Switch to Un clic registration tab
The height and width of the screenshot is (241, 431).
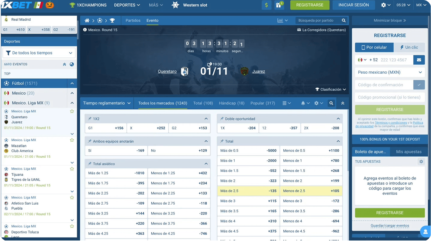tap(409, 47)
